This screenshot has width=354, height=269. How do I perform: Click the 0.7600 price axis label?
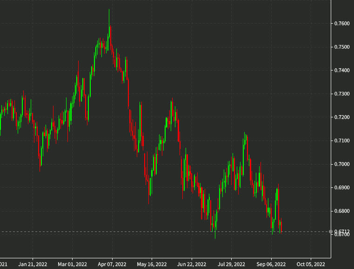pos(342,23)
